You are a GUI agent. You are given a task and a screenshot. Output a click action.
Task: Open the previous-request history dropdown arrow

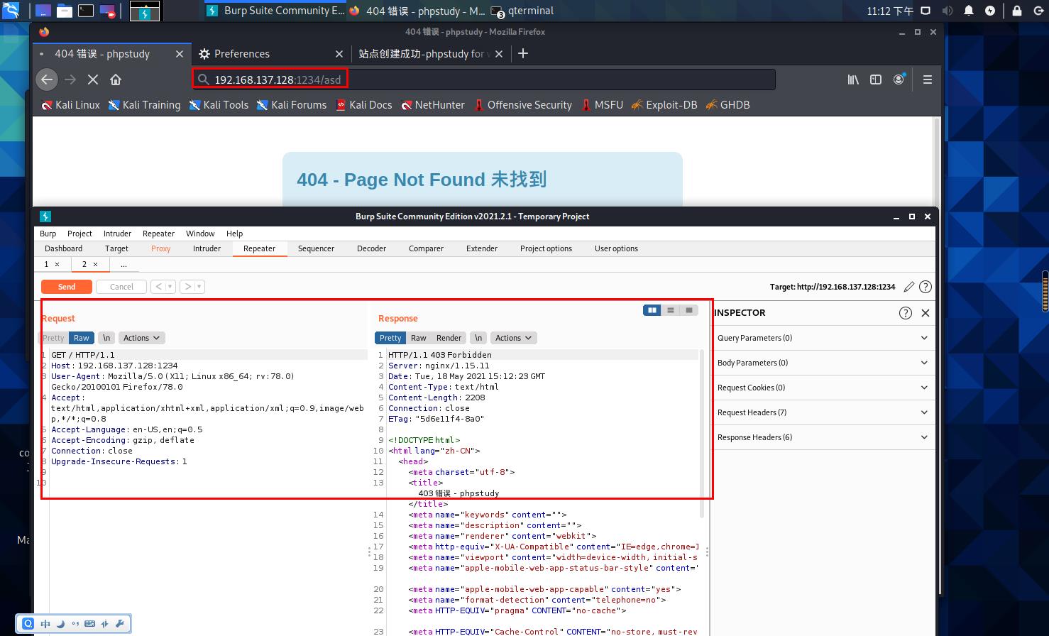click(170, 287)
